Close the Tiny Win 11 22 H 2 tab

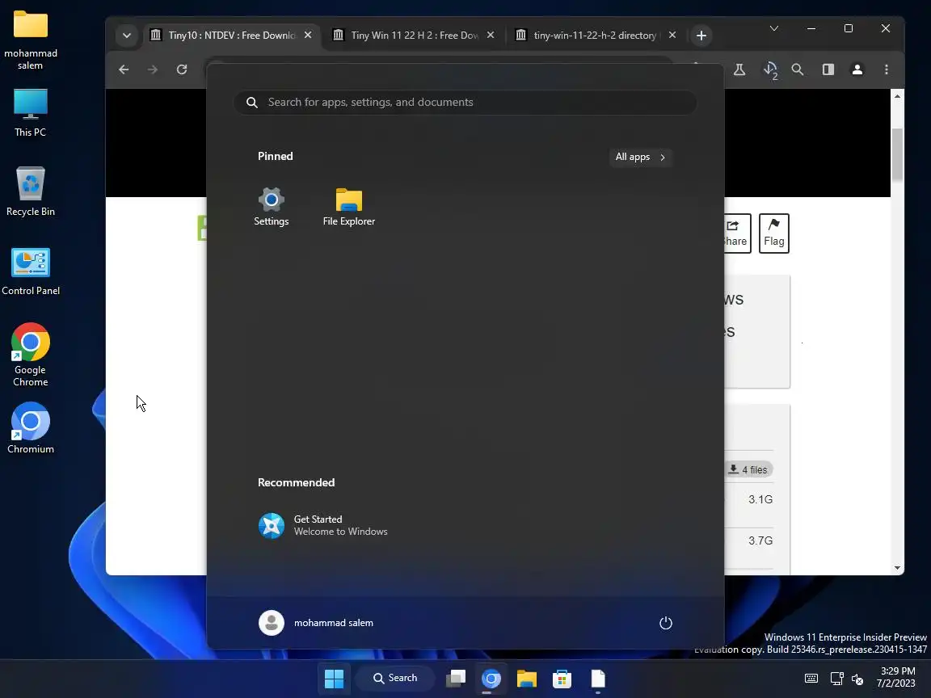(x=491, y=35)
